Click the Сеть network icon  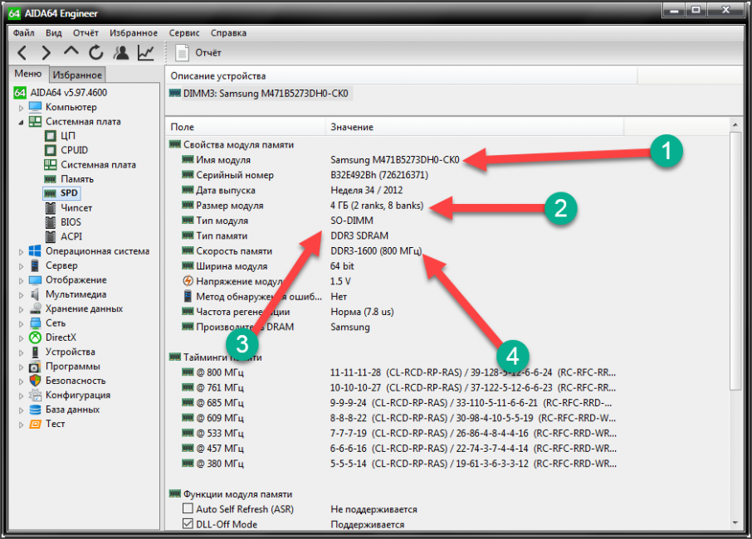tap(35, 323)
